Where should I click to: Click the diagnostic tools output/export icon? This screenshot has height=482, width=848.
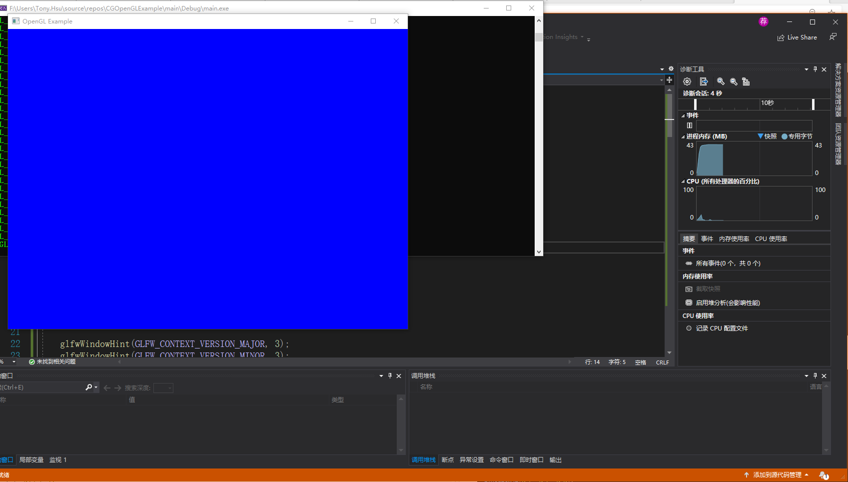[x=704, y=81]
